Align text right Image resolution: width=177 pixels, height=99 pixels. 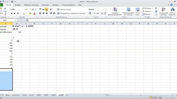coord(46,13)
